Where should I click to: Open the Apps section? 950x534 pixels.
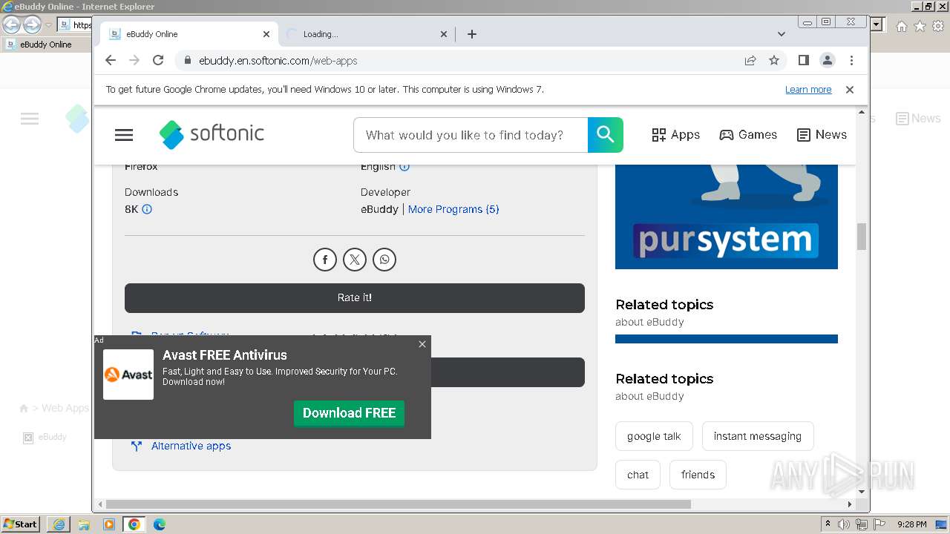(675, 135)
